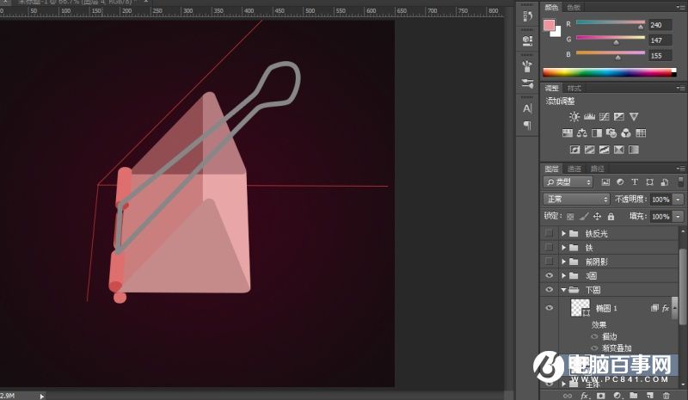
Task: Add a Vibrance adjustment
Action: click(x=634, y=116)
